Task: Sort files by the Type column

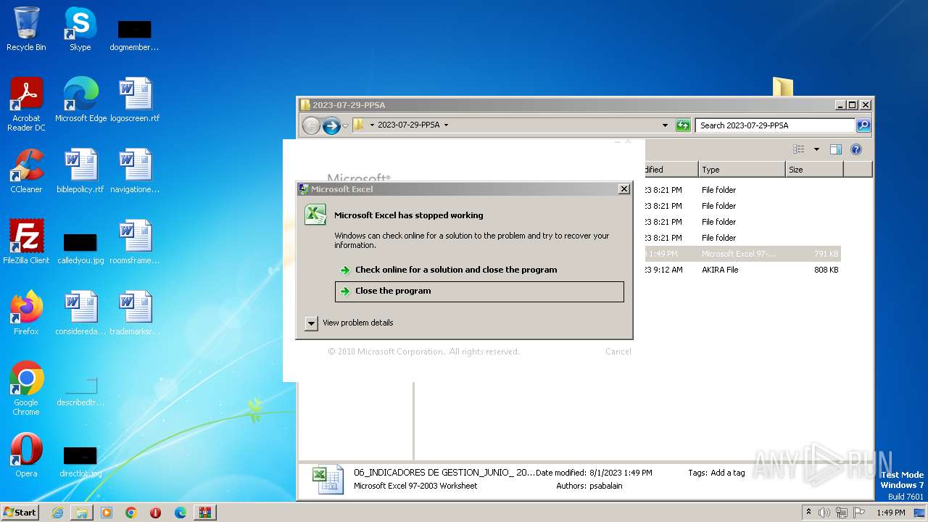Action: pos(742,170)
